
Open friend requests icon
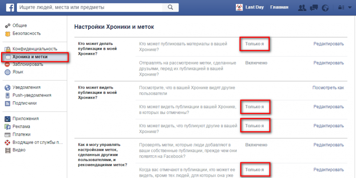click(302, 8)
